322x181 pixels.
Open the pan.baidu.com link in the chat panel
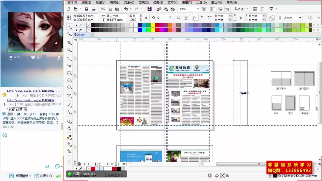pyautogui.click(x=31, y=91)
